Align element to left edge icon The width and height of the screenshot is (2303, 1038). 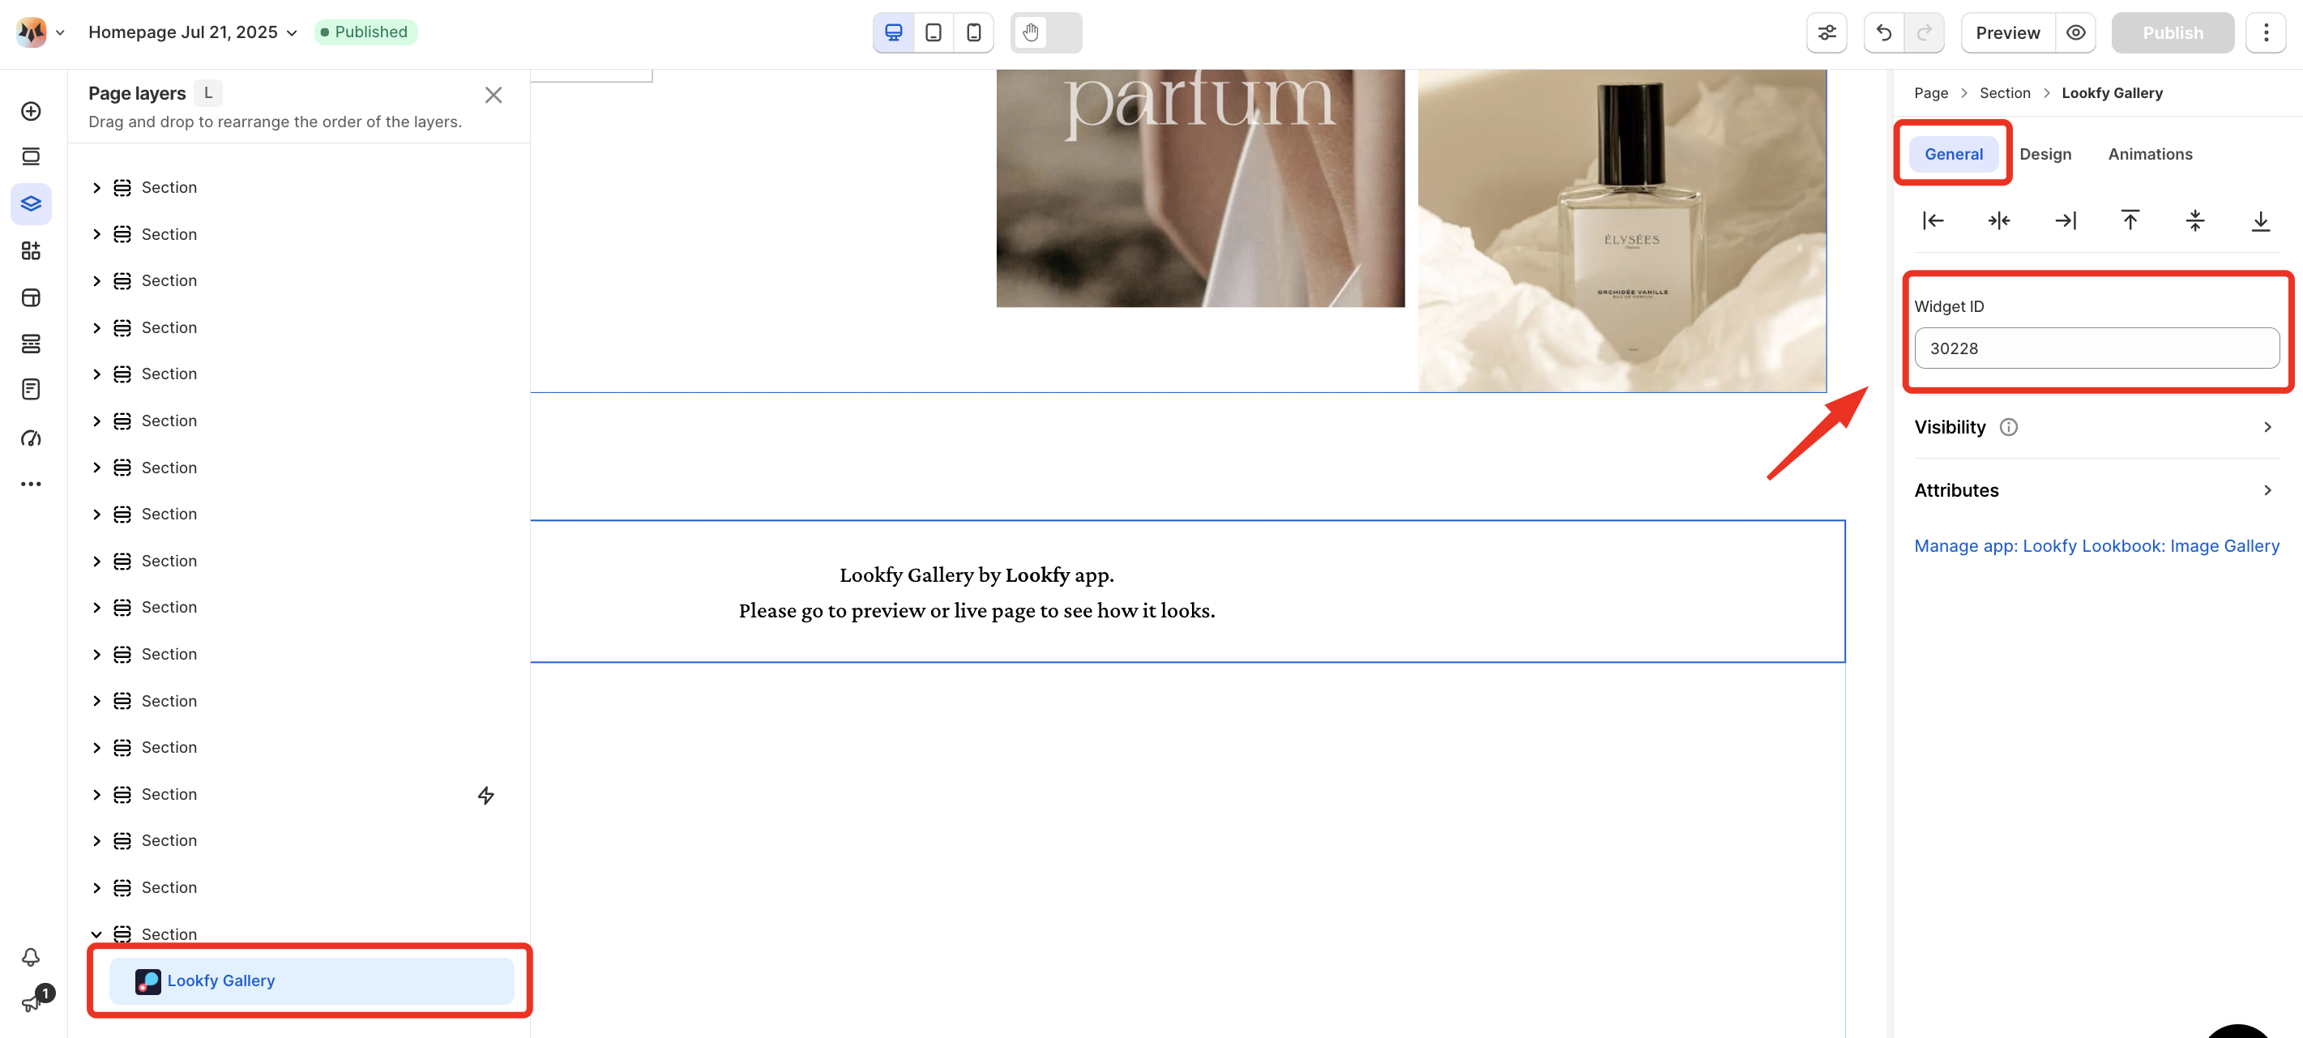pos(1933,221)
